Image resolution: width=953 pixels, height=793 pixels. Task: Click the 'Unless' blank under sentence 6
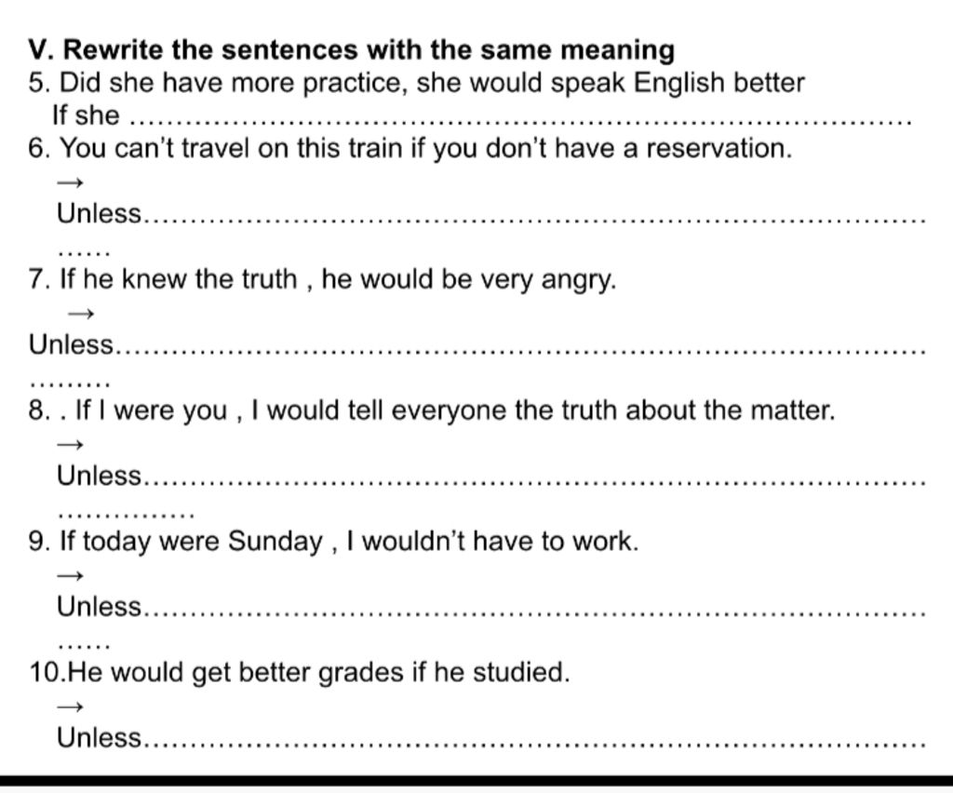click(x=535, y=218)
